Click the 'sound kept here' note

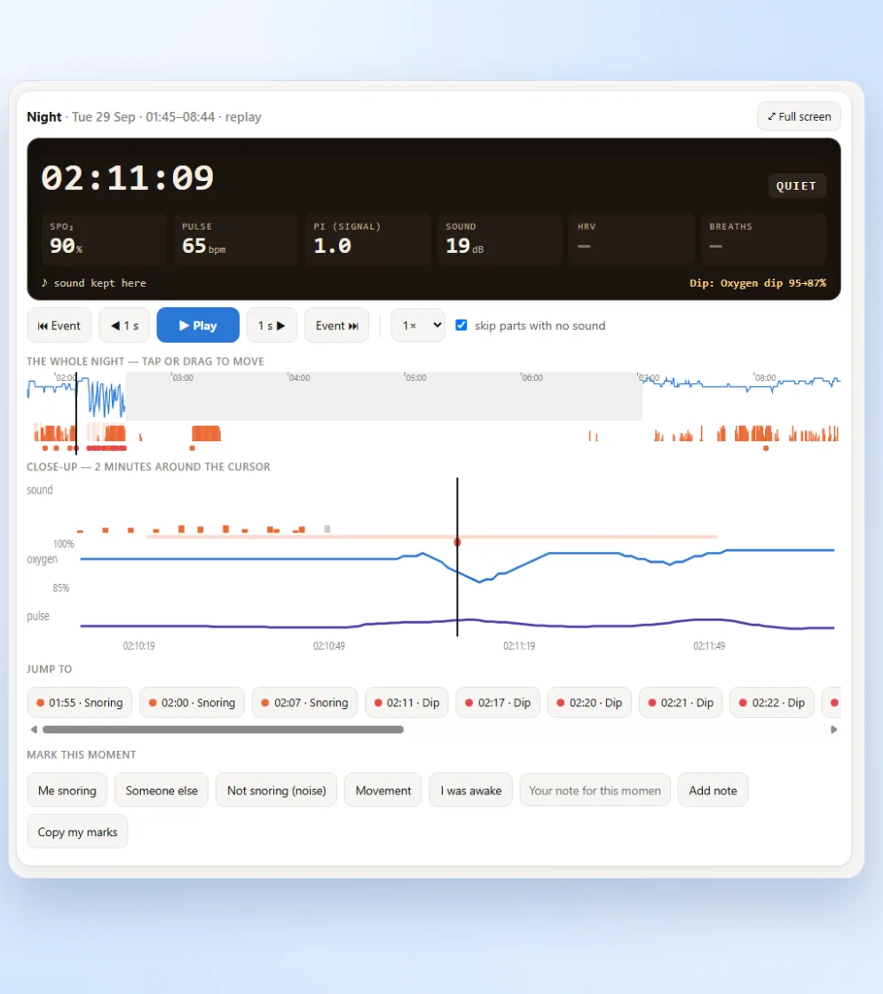pos(94,283)
